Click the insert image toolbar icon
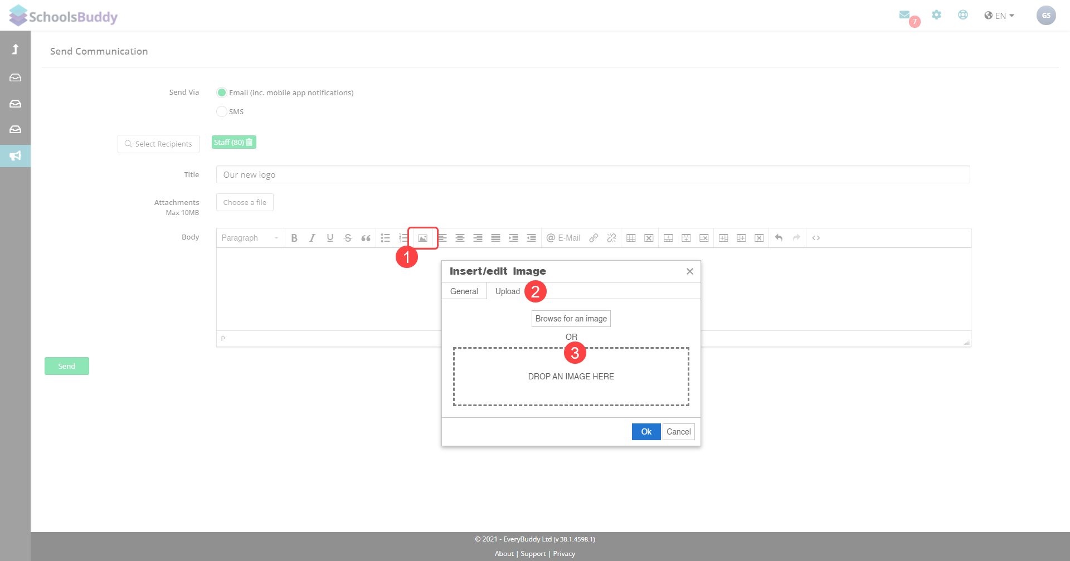 coord(422,238)
